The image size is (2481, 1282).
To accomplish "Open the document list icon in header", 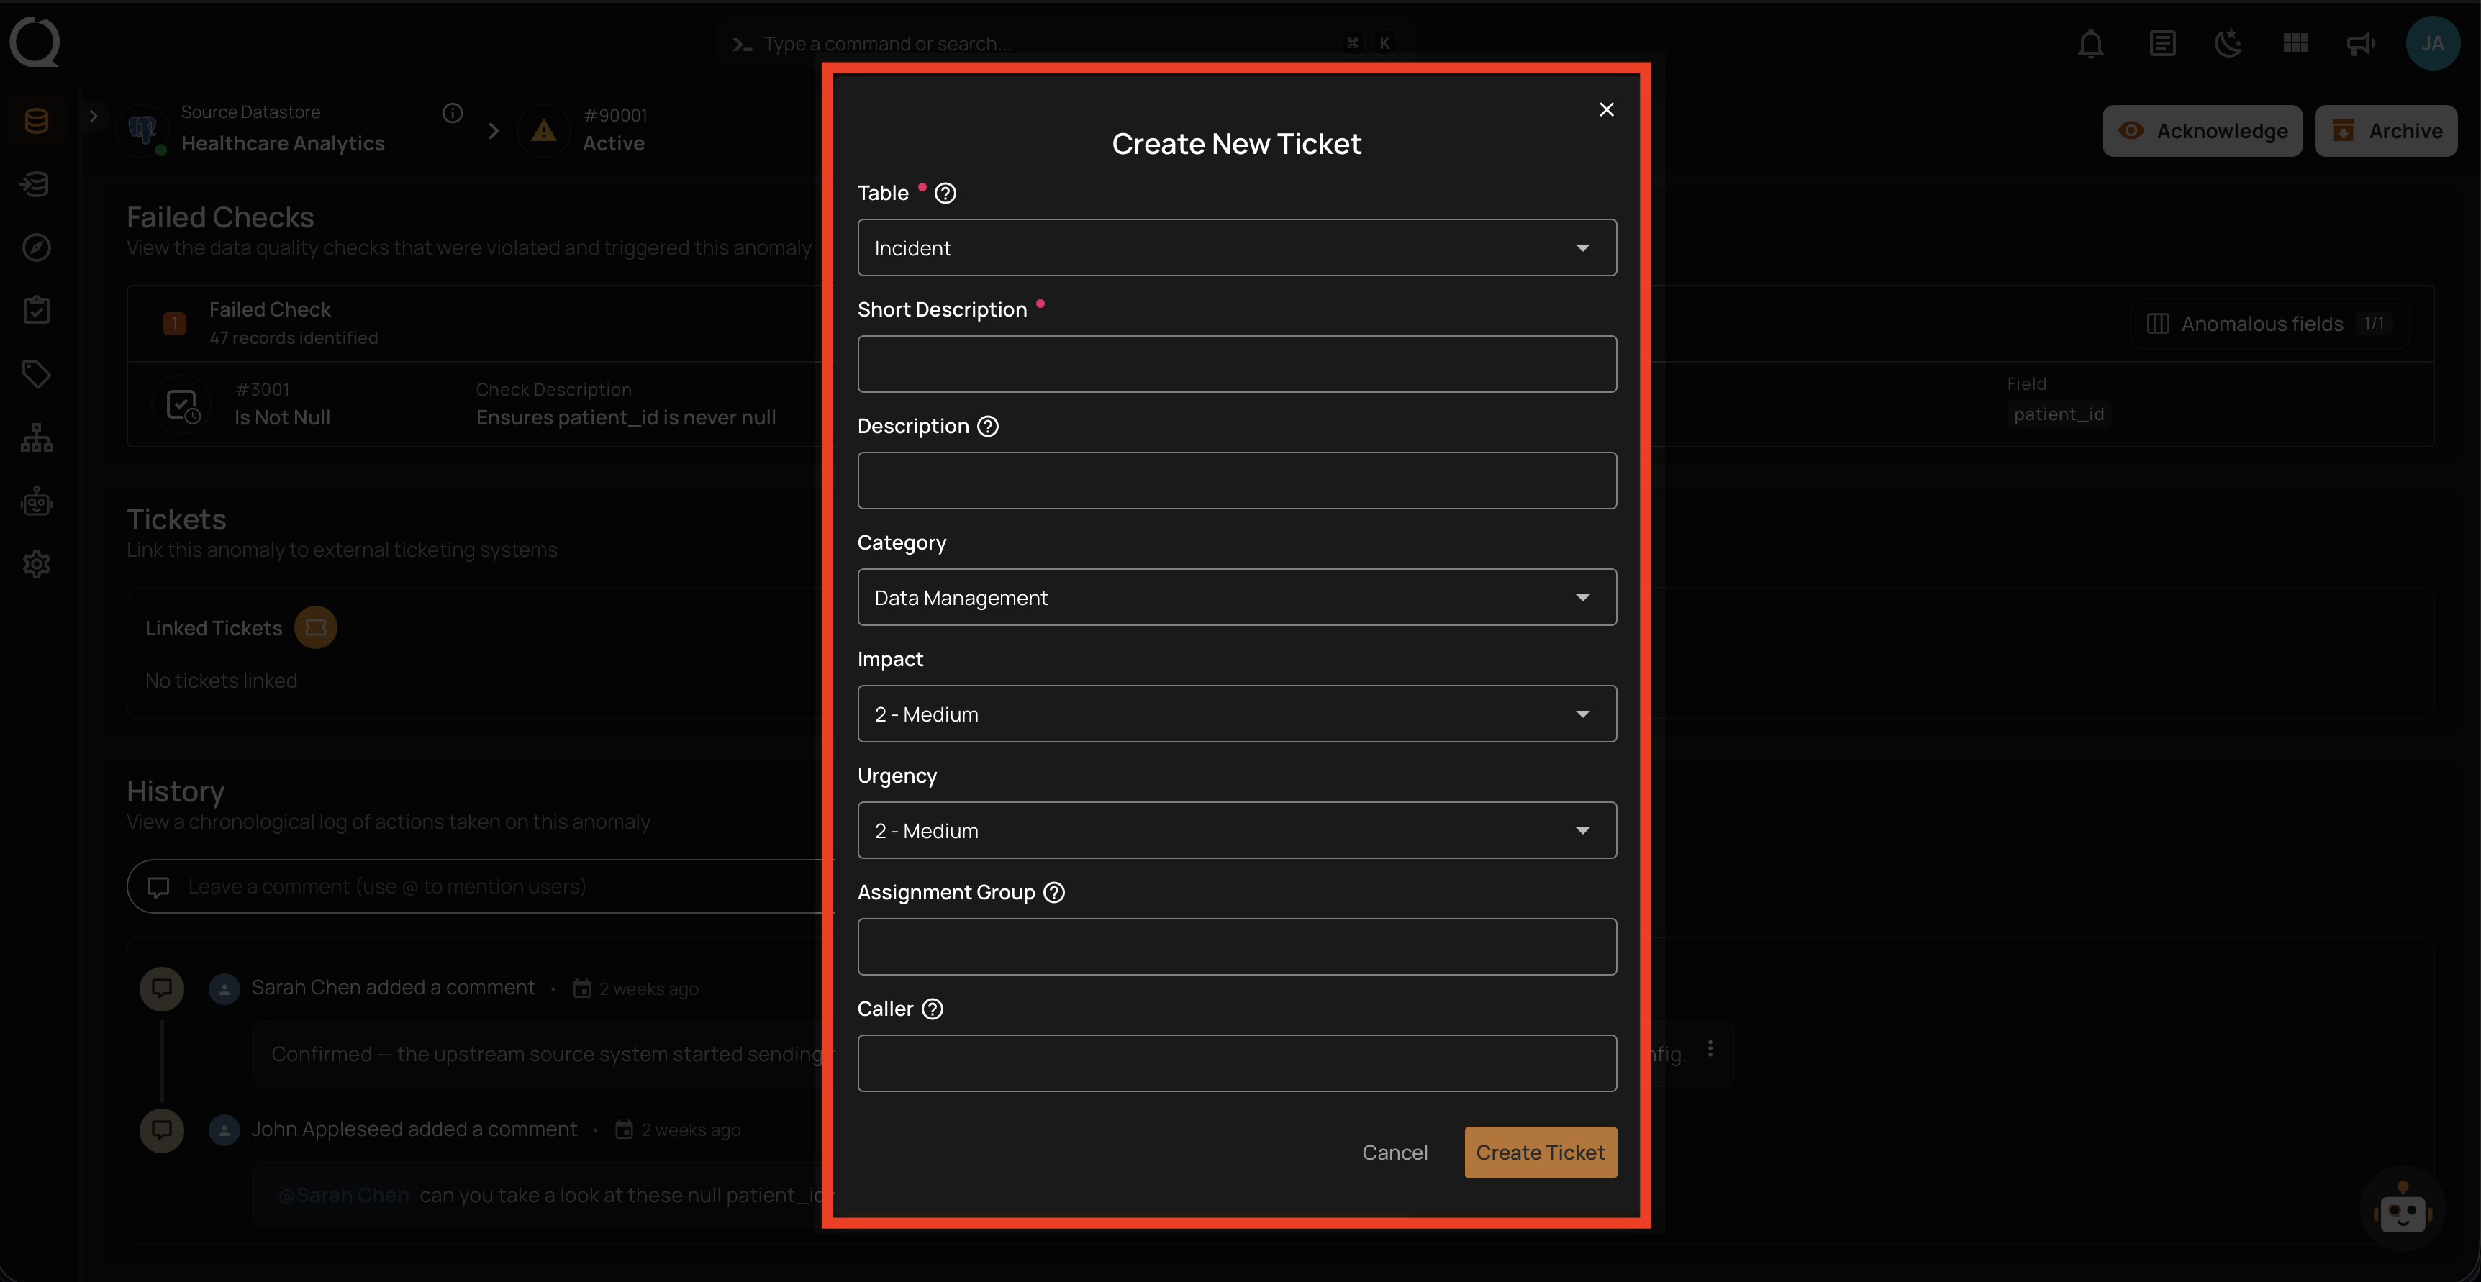I will pyautogui.click(x=2162, y=43).
